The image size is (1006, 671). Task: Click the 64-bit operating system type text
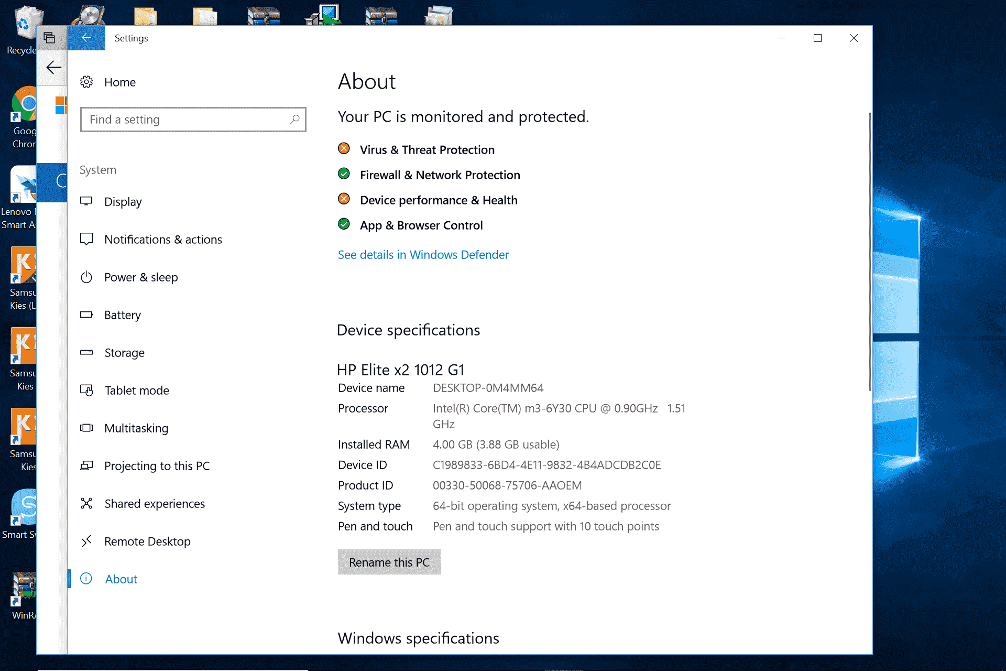click(552, 506)
